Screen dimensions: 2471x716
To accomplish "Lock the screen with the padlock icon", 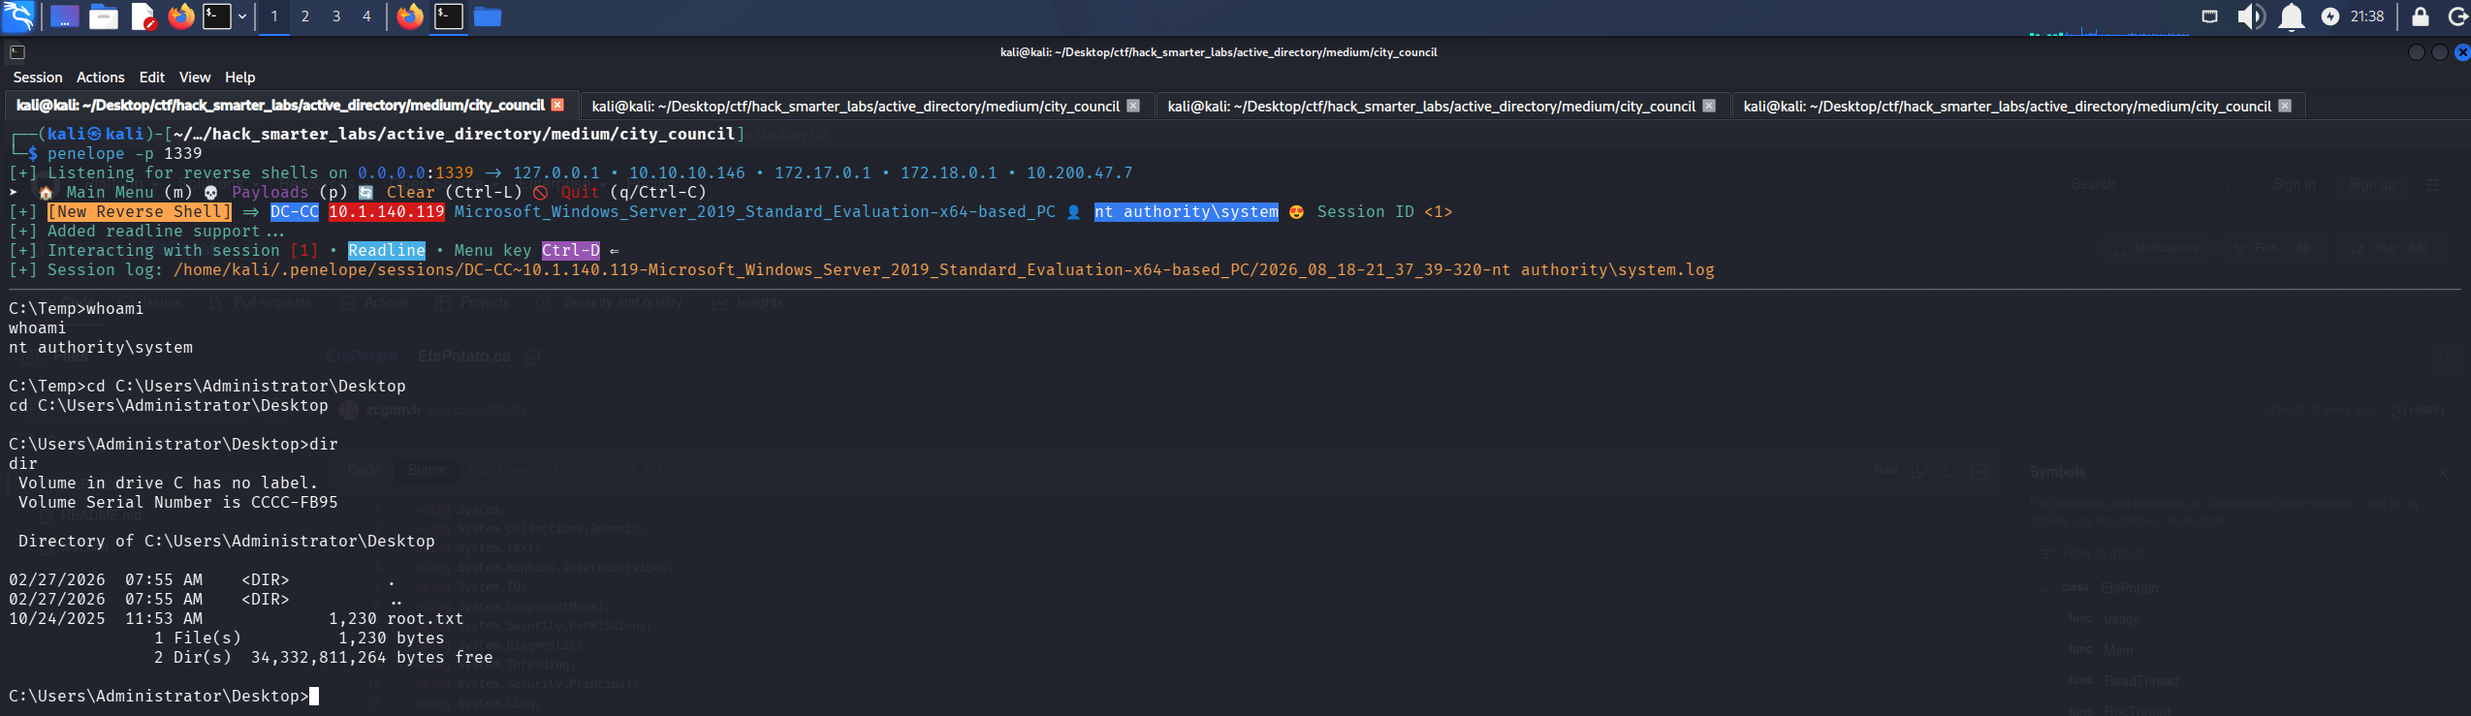I will click(x=2421, y=16).
